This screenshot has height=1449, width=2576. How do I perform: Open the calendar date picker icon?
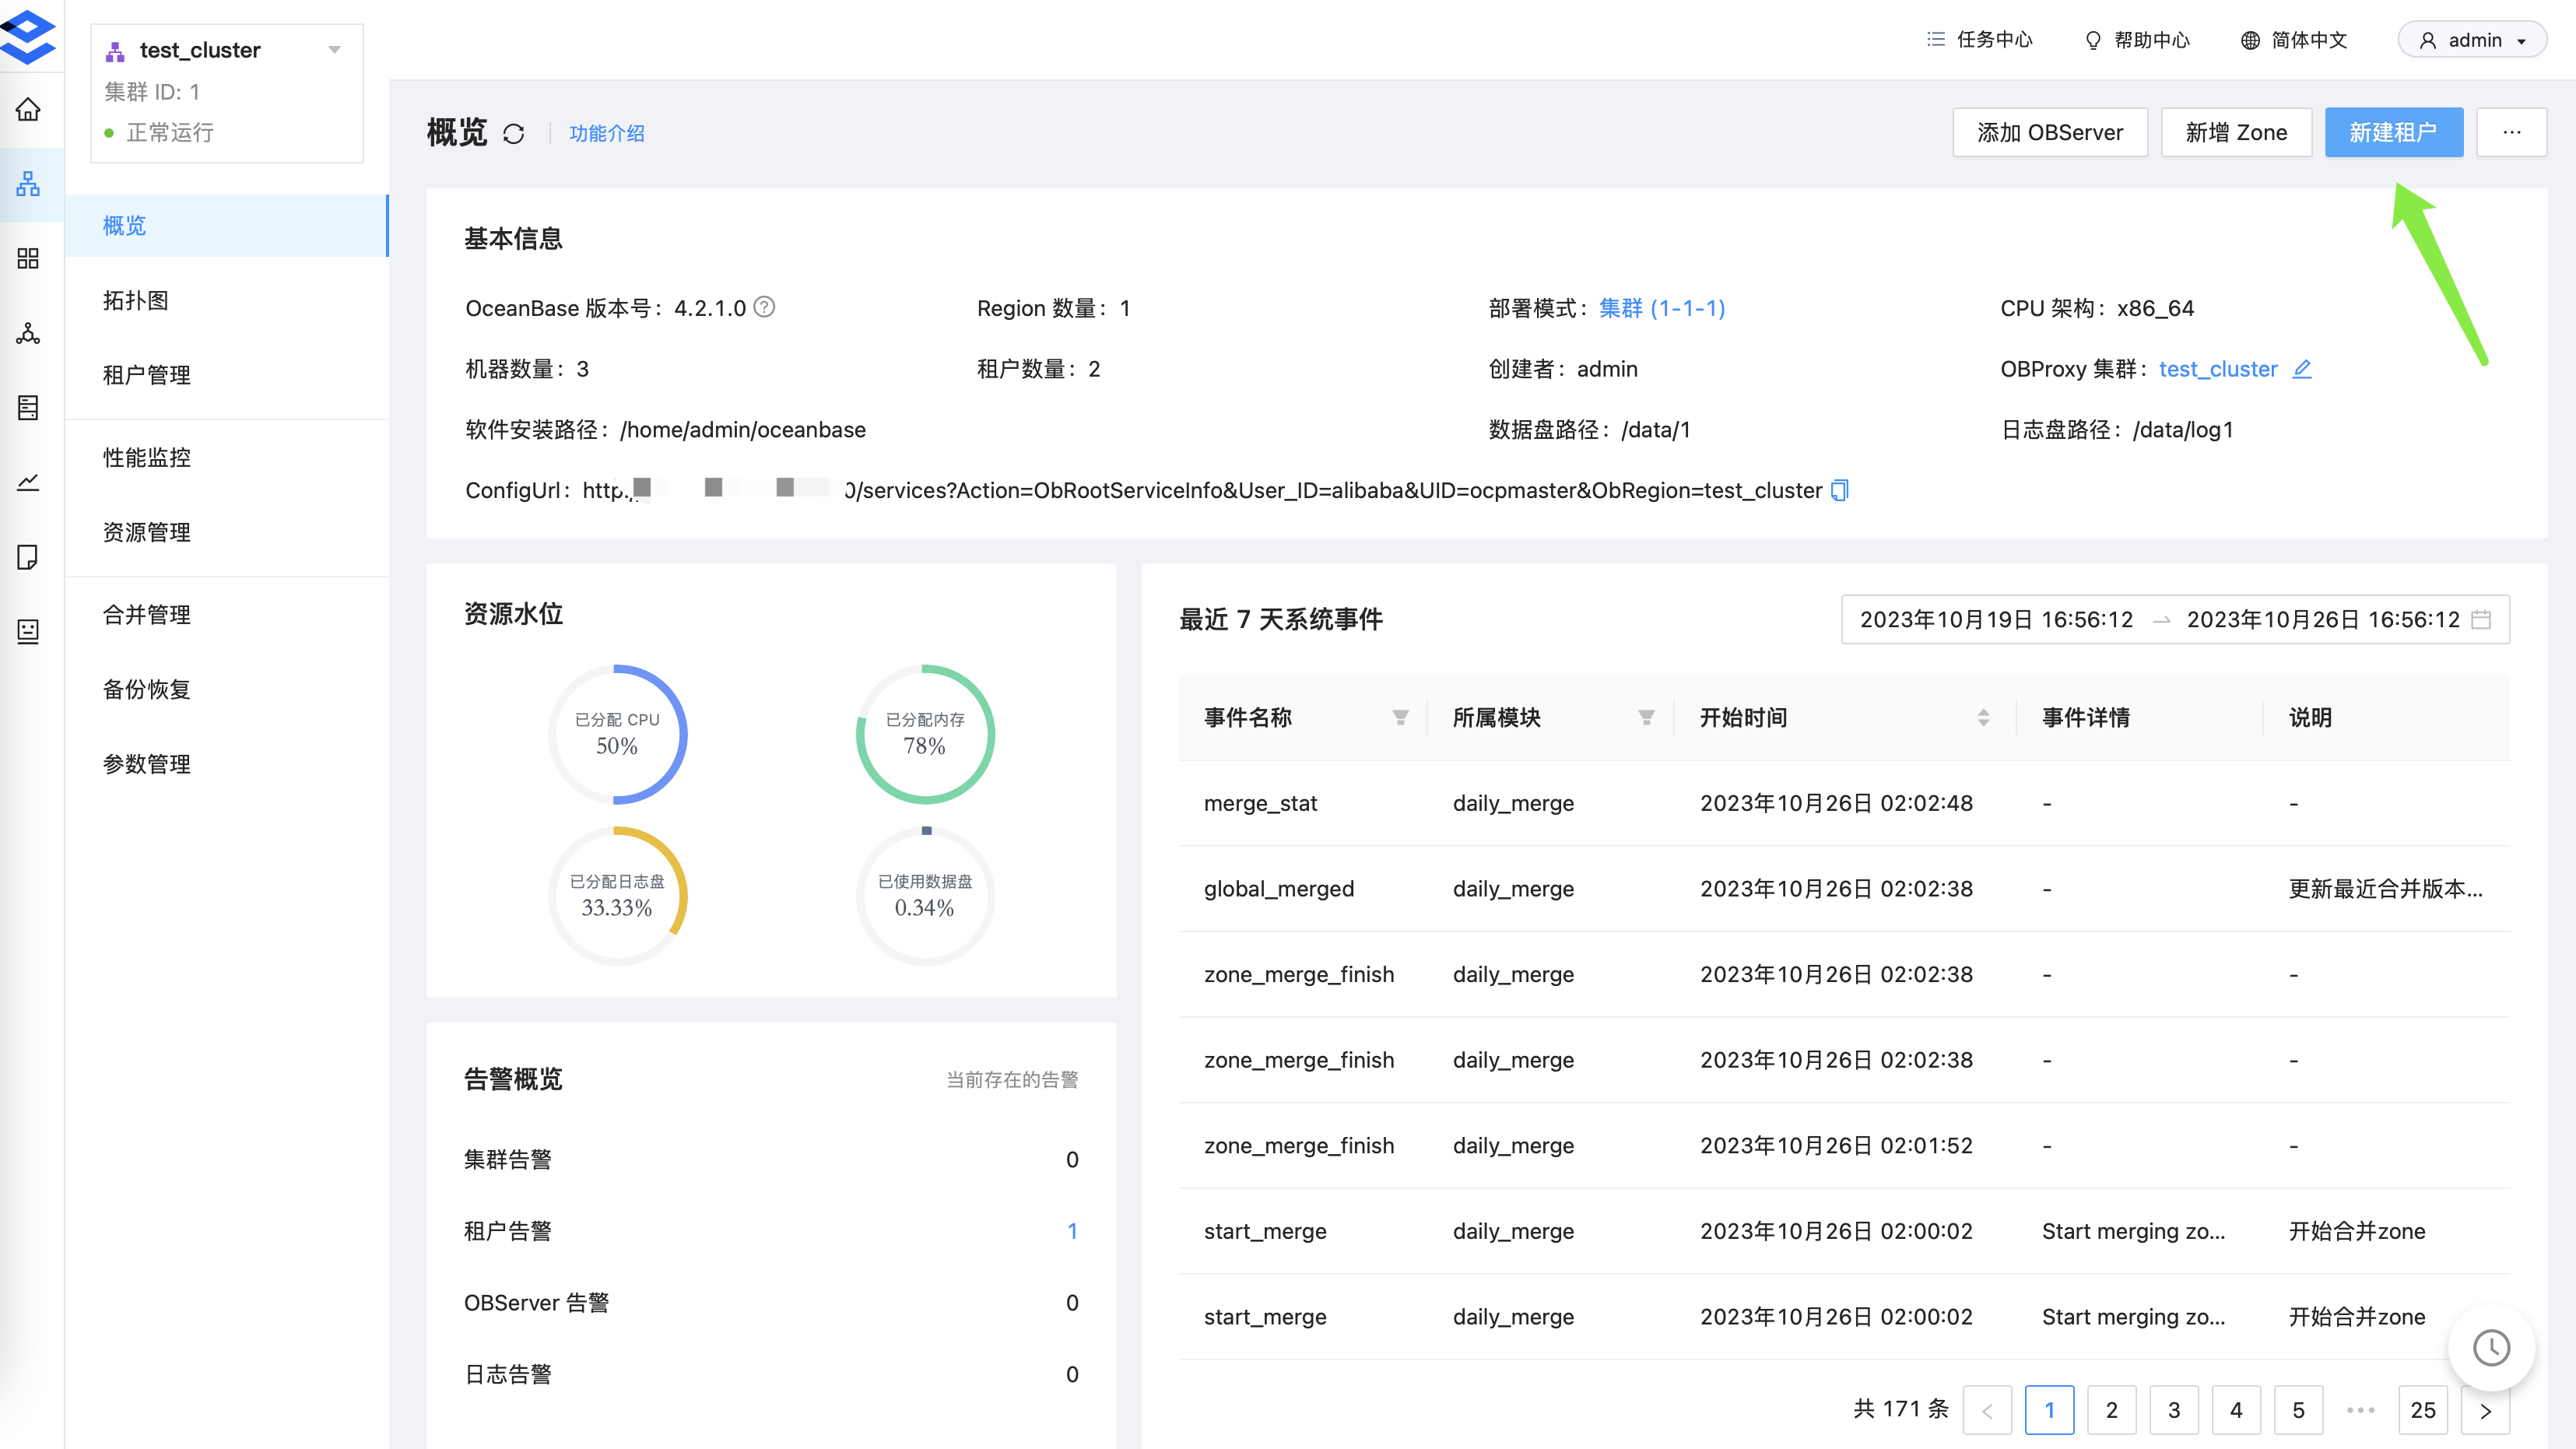[x=2480, y=620]
